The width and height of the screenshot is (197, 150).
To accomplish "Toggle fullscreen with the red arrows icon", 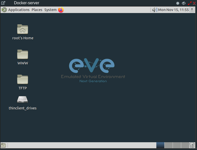I will tap(190, 3).
